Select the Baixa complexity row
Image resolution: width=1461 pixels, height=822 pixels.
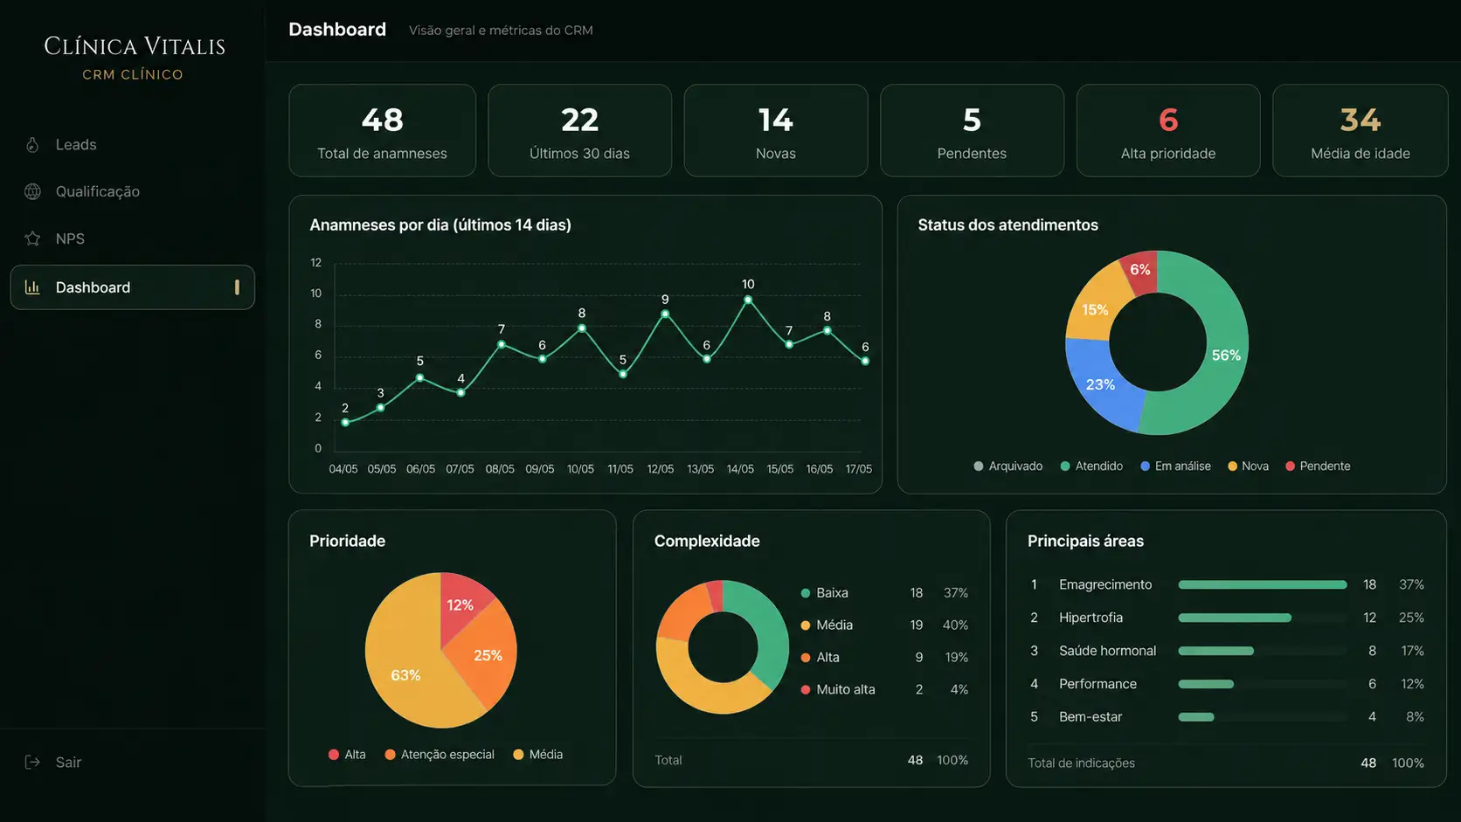pos(884,593)
